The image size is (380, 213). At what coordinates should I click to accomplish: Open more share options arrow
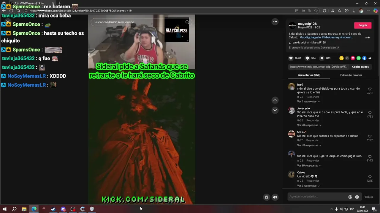[x=370, y=58]
